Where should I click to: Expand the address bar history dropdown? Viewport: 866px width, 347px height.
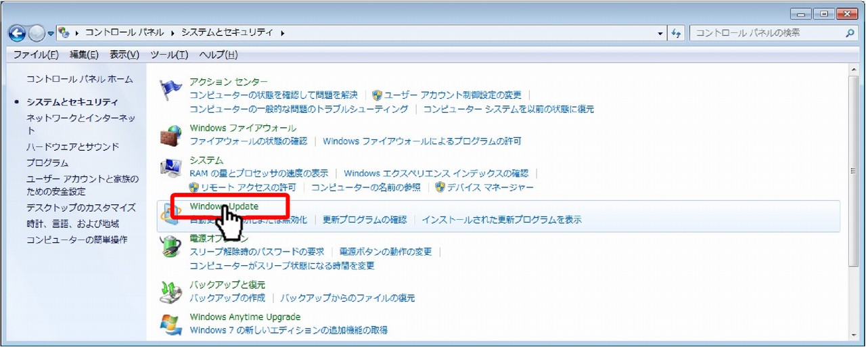pyautogui.click(x=661, y=32)
